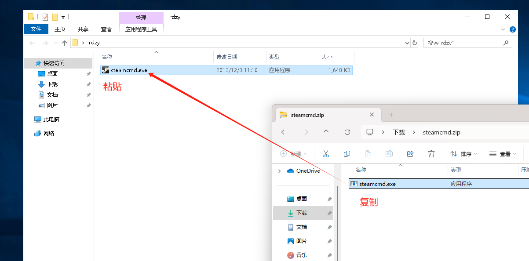The image size is (529, 261).
Task: Click the magnifier icon in rdzy search box
Action: pyautogui.click(x=506, y=43)
